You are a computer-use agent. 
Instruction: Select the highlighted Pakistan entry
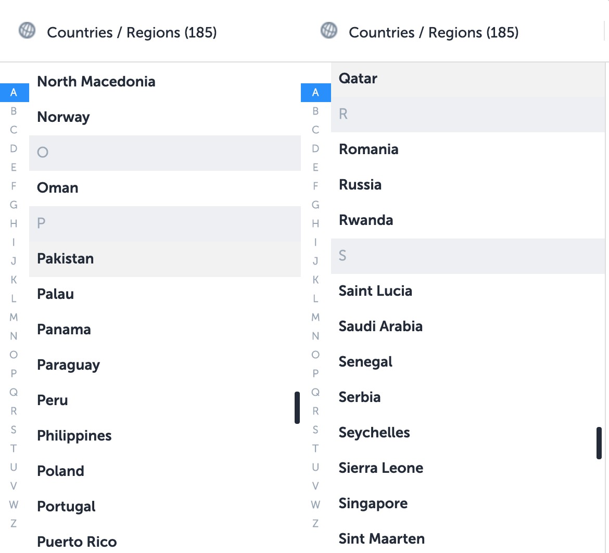[x=65, y=258]
